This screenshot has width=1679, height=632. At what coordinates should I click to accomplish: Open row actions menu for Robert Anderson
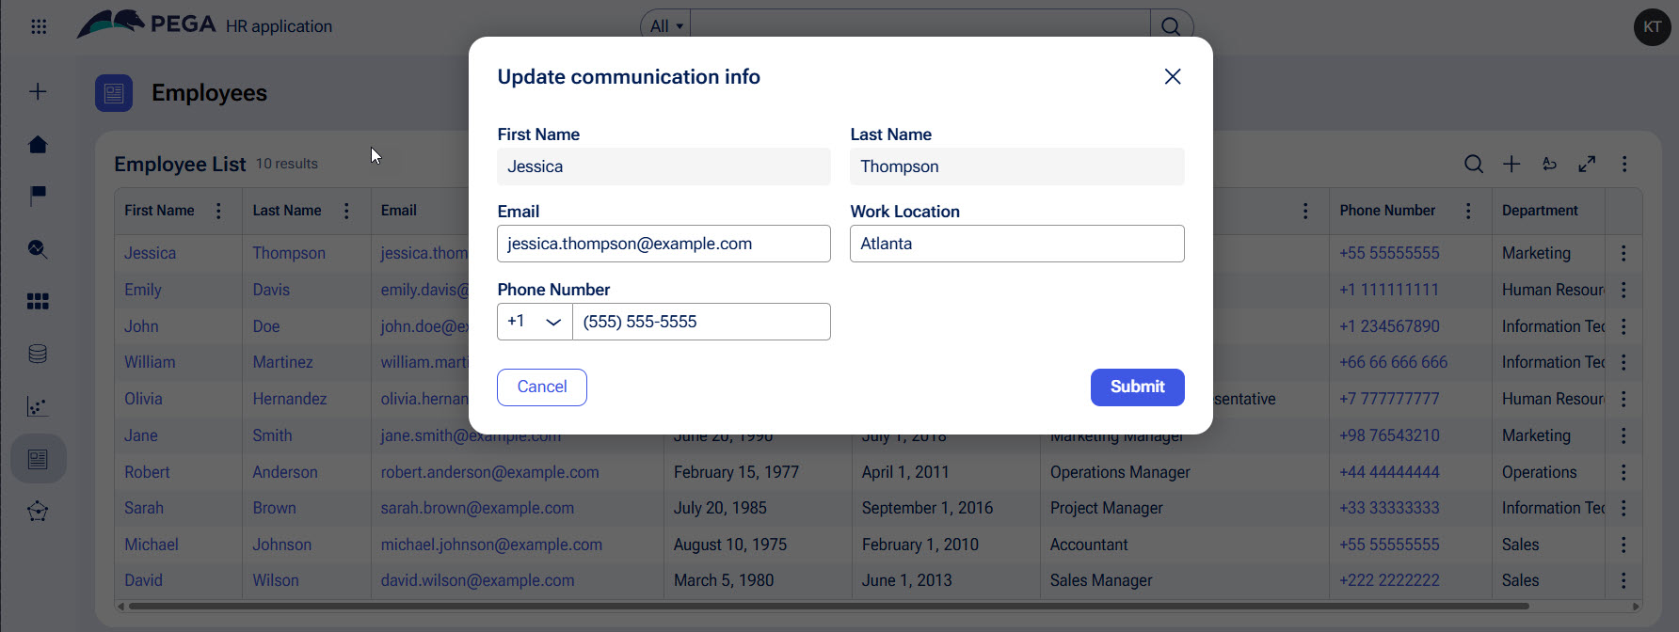click(1623, 472)
